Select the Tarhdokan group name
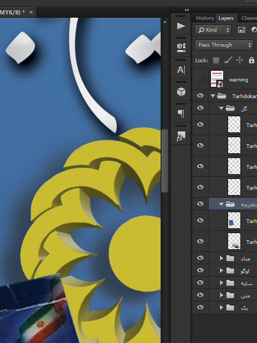Viewport: 257px width, 343px height. 245,96
